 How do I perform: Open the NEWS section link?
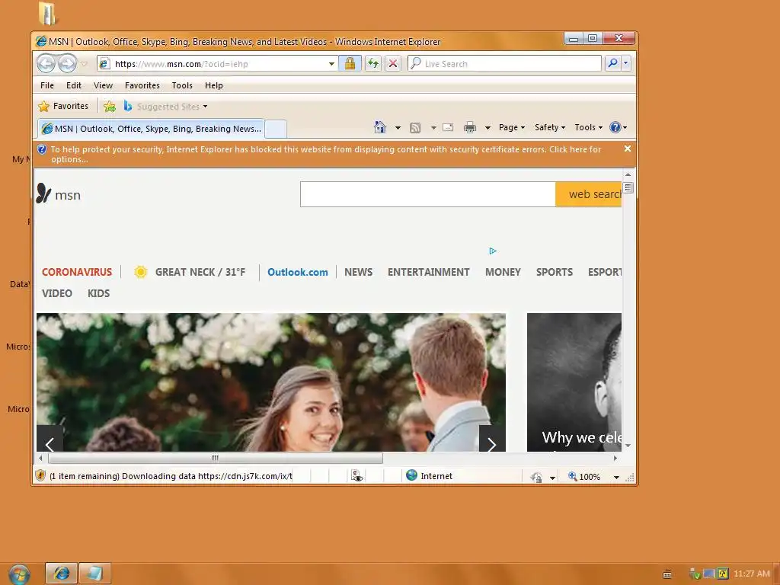pos(358,272)
